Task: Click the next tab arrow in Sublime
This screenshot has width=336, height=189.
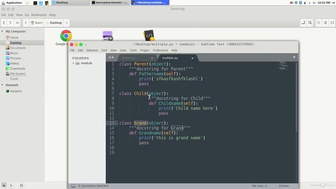Action: tap(113, 57)
